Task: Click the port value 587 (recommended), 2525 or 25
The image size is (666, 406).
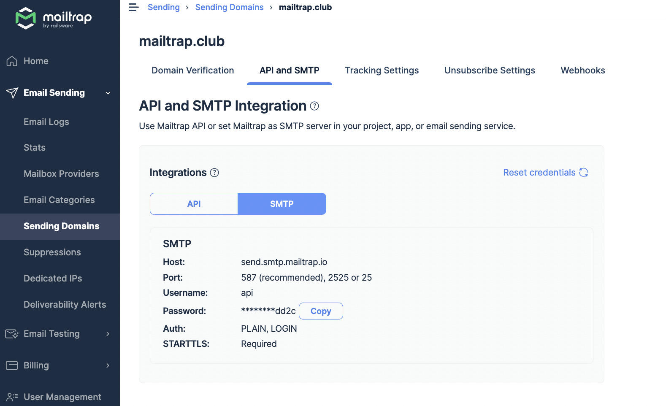Action: (x=306, y=278)
